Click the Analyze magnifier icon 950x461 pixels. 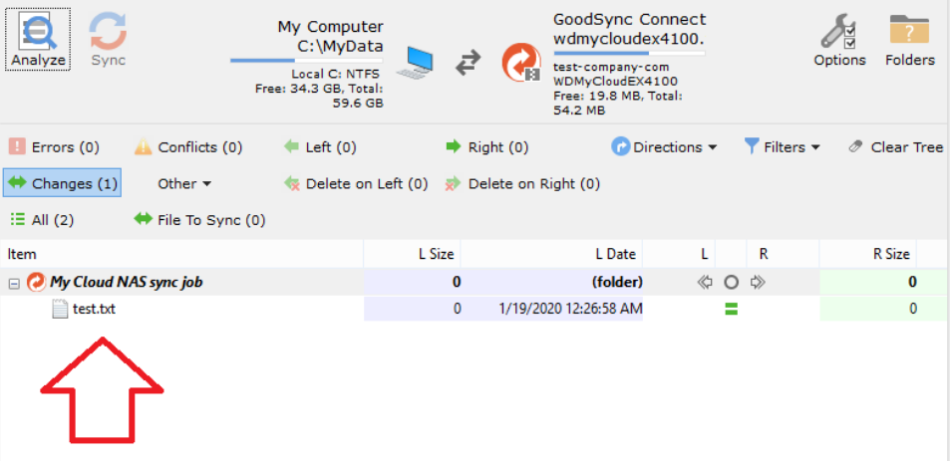38,32
